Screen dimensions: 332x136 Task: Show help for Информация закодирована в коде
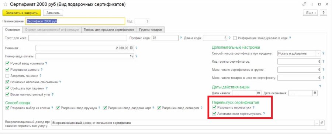tap(290, 38)
